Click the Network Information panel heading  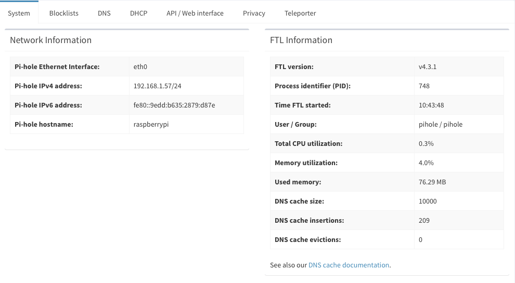click(x=50, y=40)
